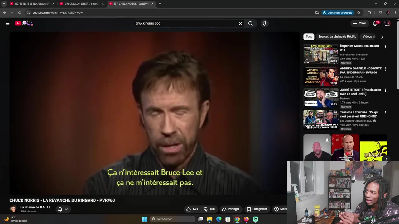Select 'Source : La chaîne de P.A.U.L' chip
The height and width of the screenshot is (224, 399).
click(337, 37)
